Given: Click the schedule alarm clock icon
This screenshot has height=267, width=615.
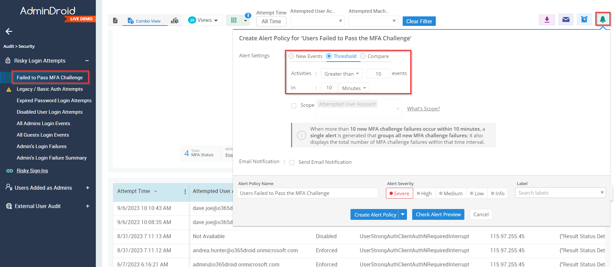Looking at the screenshot, I should click(584, 20).
